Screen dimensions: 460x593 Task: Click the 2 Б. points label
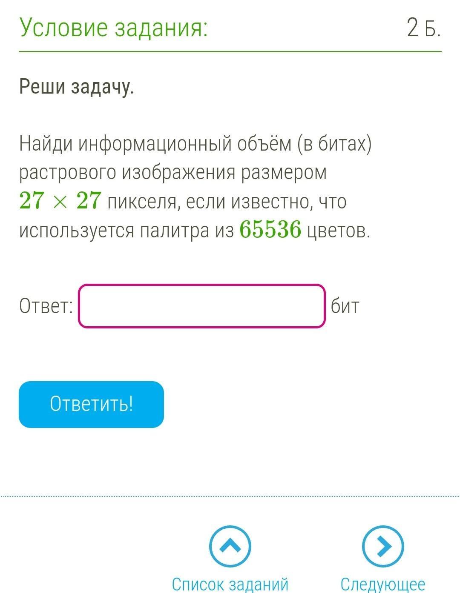click(x=423, y=29)
